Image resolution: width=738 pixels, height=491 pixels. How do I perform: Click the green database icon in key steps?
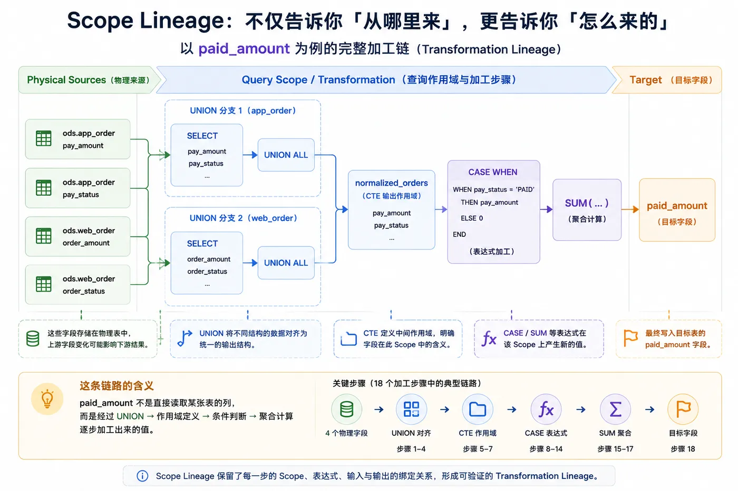tap(347, 409)
